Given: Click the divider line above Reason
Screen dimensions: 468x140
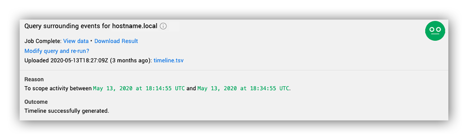Looking at the screenshot, I should point(234,70).
